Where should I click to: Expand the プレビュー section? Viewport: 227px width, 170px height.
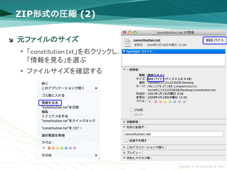124,152
